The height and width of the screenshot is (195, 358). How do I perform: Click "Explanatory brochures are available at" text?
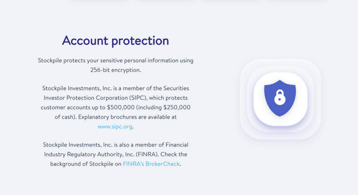point(127,117)
